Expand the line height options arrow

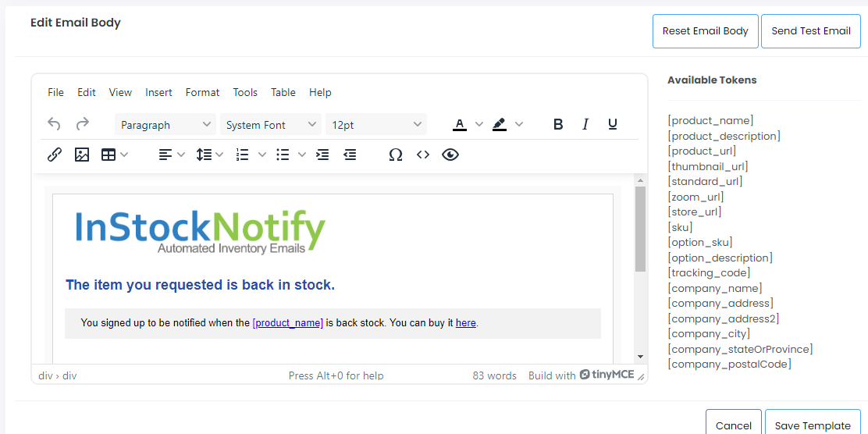coord(220,155)
